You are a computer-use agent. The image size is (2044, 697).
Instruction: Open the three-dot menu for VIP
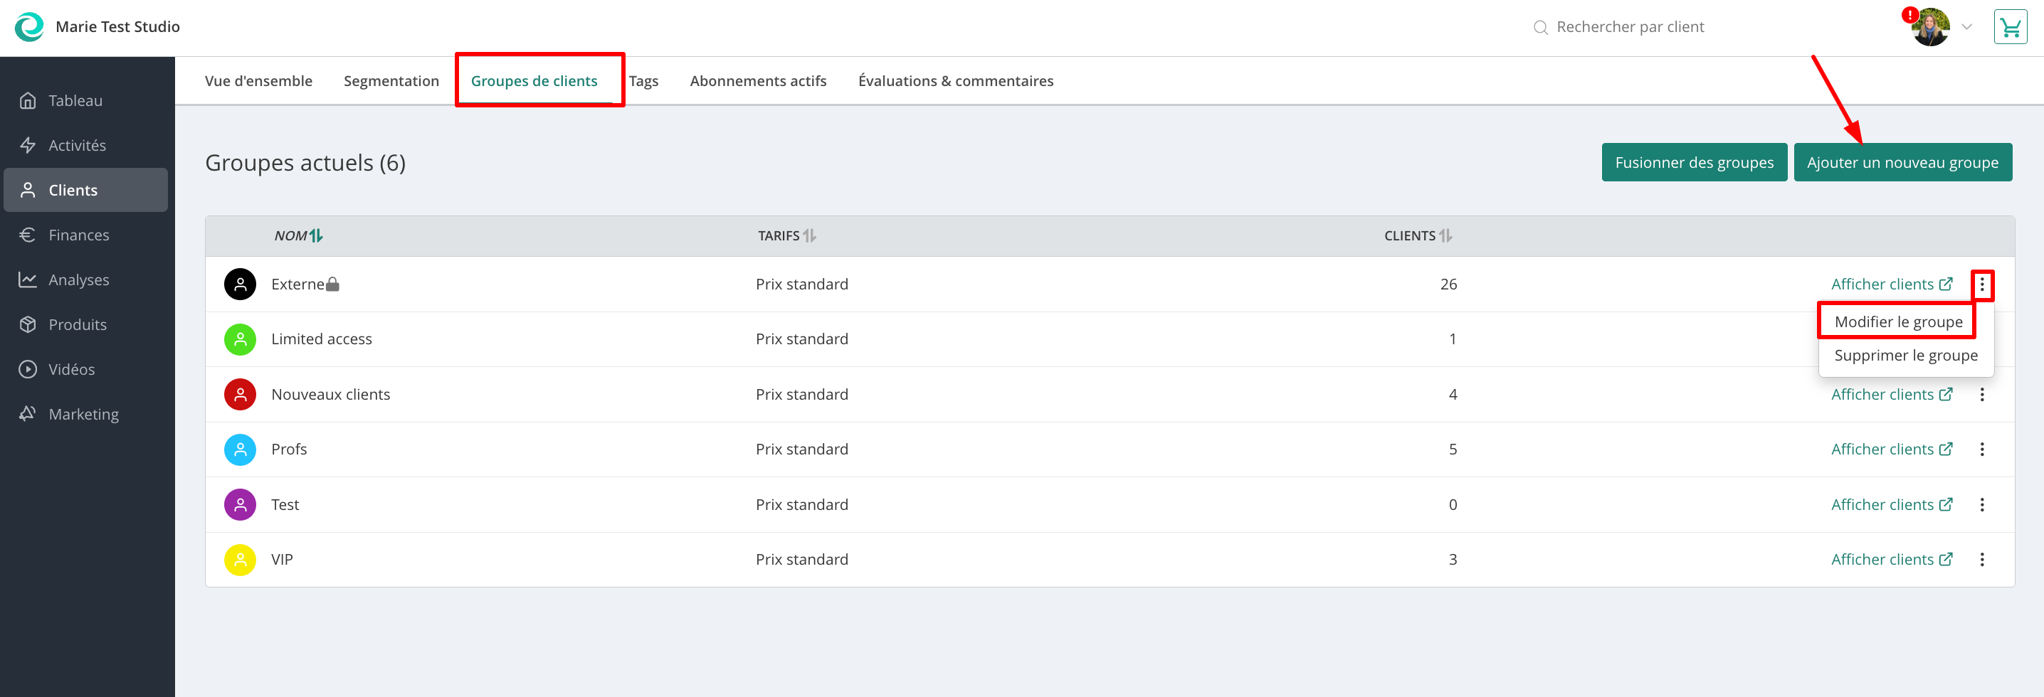tap(1981, 559)
